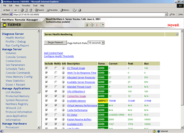Open the Search toolbar button
The image size is (184, 133).
[39, 10]
